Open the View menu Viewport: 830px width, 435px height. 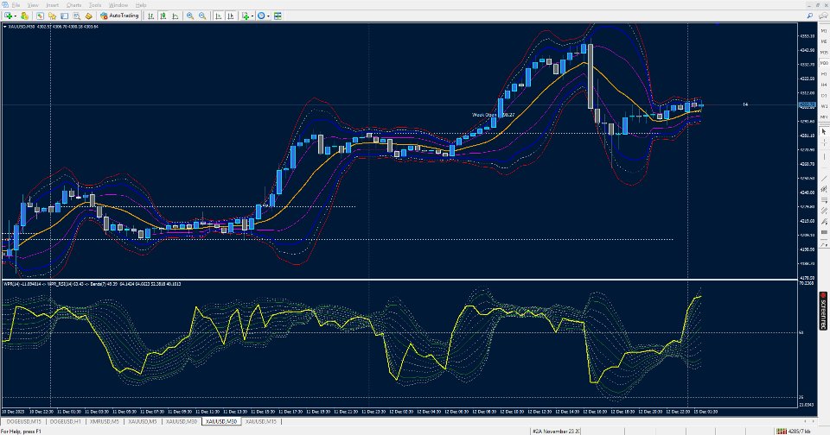coord(33,5)
